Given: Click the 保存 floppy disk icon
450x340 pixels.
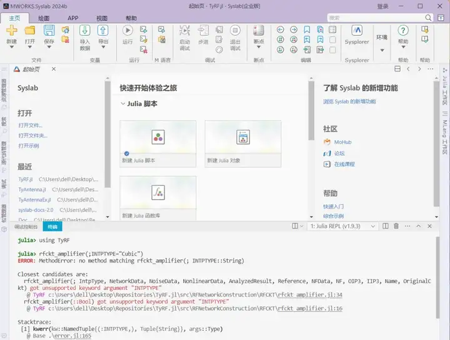Looking at the screenshot, I should tap(49, 30).
